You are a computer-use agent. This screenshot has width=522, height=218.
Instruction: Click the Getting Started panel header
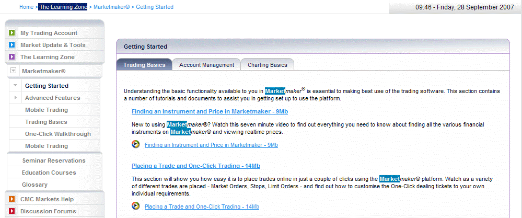[313, 47]
